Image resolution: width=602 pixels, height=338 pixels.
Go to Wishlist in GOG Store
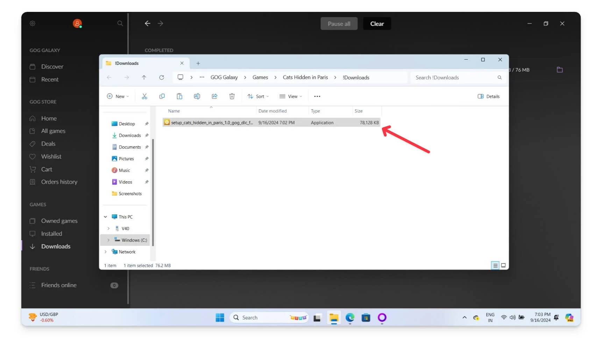51,156
